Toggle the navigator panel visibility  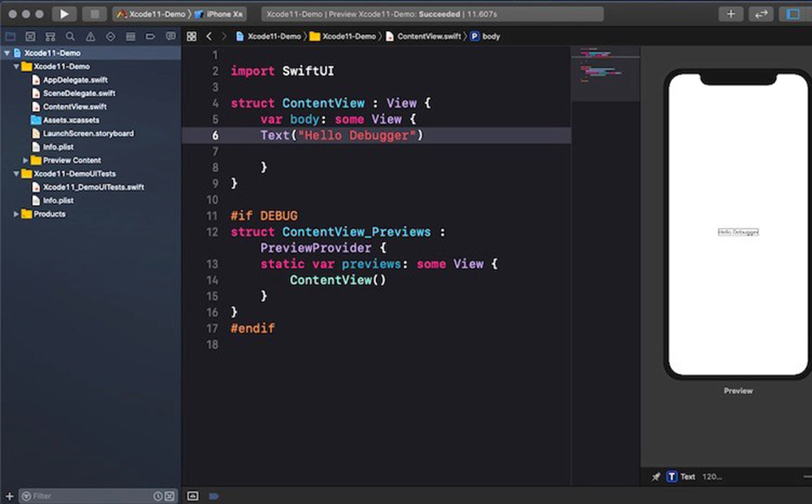[x=793, y=14]
